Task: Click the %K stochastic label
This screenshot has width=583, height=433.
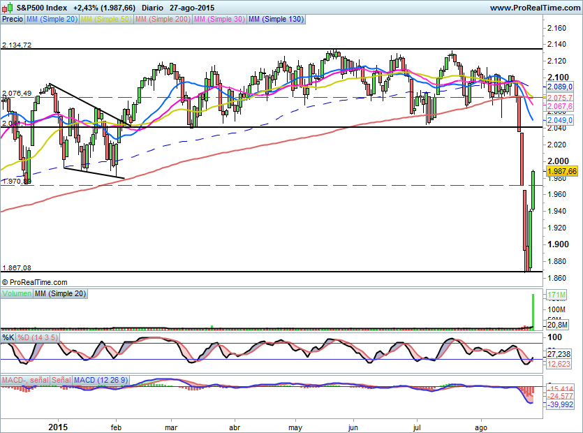Action: 8,337
